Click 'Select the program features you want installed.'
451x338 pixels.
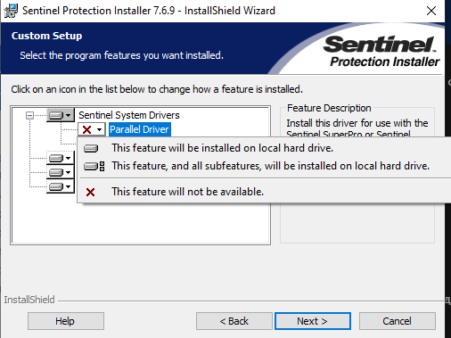click(x=121, y=55)
